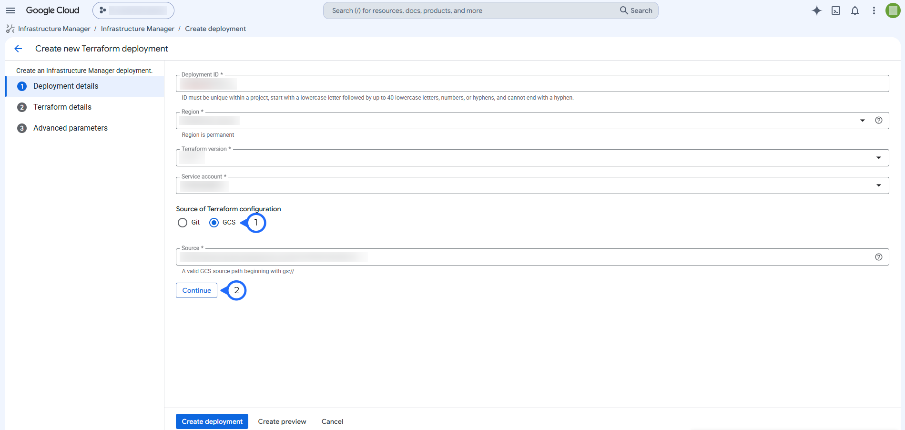Screen dimensions: 905x430
Task: Select Terraform details step
Action: pyautogui.click(x=85, y=107)
